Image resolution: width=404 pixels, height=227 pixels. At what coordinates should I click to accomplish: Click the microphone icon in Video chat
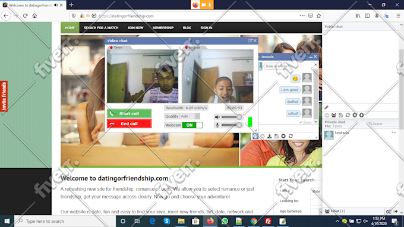(217, 125)
